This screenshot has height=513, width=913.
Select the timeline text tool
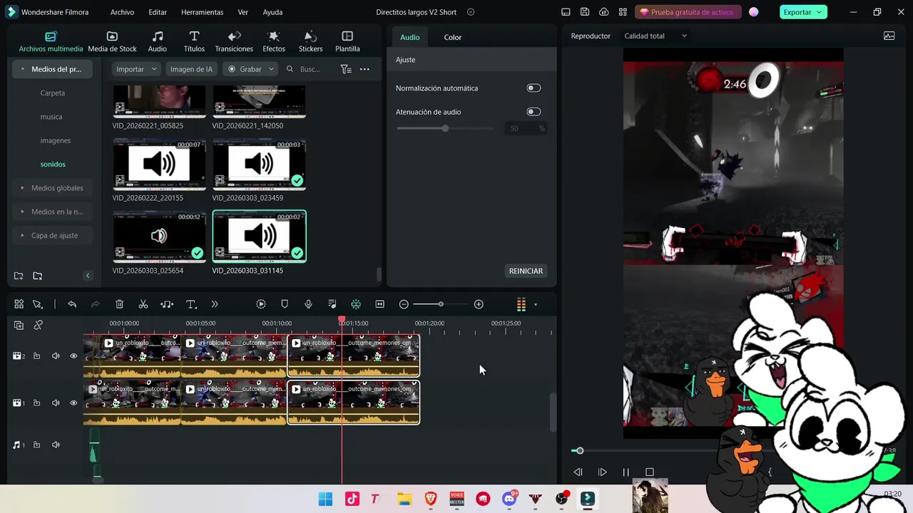[191, 304]
